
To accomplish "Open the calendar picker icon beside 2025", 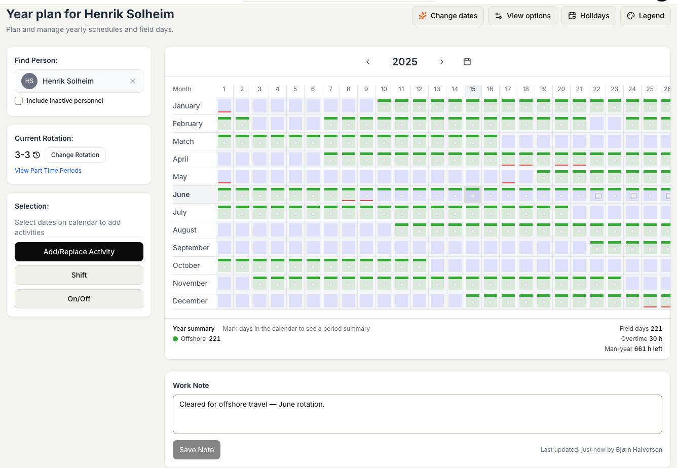I will pyautogui.click(x=467, y=62).
